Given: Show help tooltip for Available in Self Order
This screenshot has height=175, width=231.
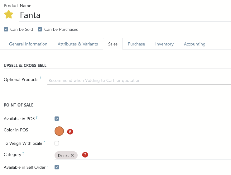Looking at the screenshot, I should click(x=48, y=166).
